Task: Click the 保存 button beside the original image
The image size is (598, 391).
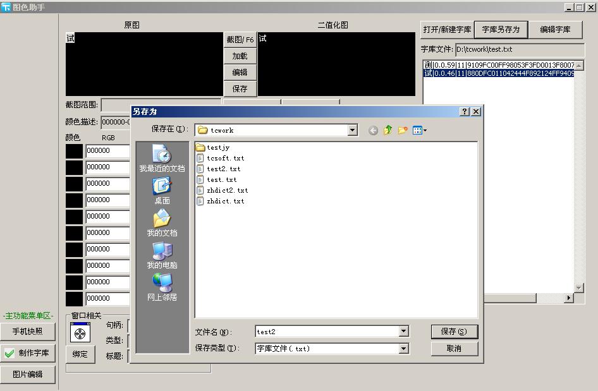Action: coord(240,89)
